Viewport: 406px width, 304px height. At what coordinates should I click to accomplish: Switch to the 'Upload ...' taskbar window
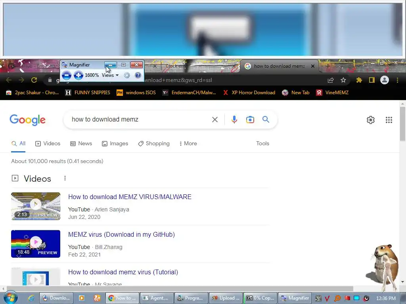coord(226,298)
